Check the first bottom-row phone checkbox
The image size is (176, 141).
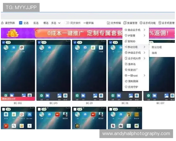(x=4, y=109)
